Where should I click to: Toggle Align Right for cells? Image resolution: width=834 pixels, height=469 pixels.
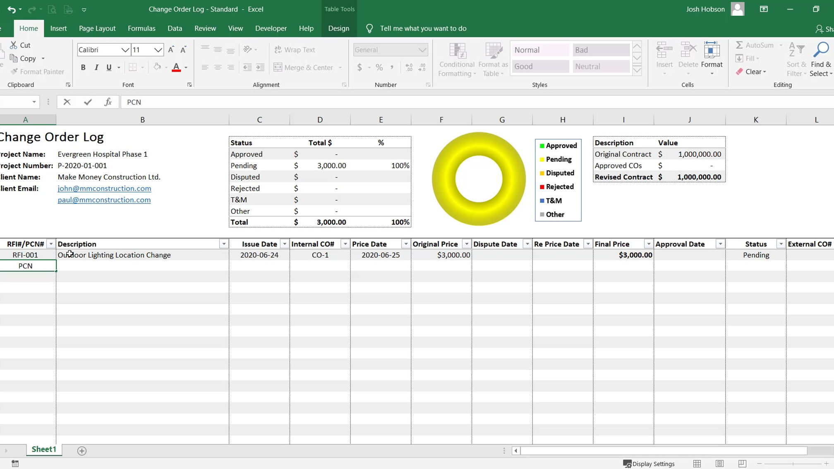click(x=231, y=67)
